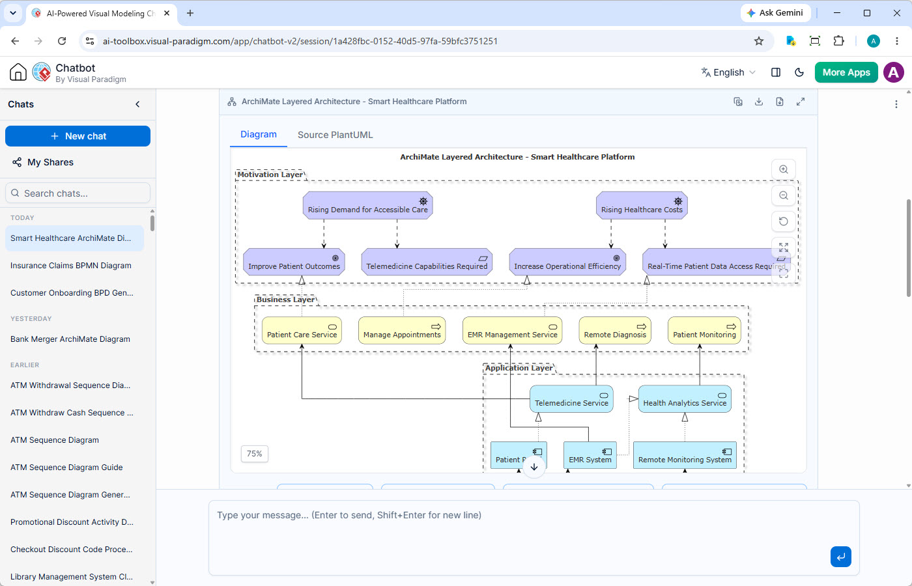This screenshot has height=586, width=912.
Task: Bookmark this page with star icon
Action: (759, 41)
